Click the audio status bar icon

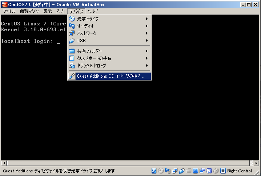tap(168, 171)
